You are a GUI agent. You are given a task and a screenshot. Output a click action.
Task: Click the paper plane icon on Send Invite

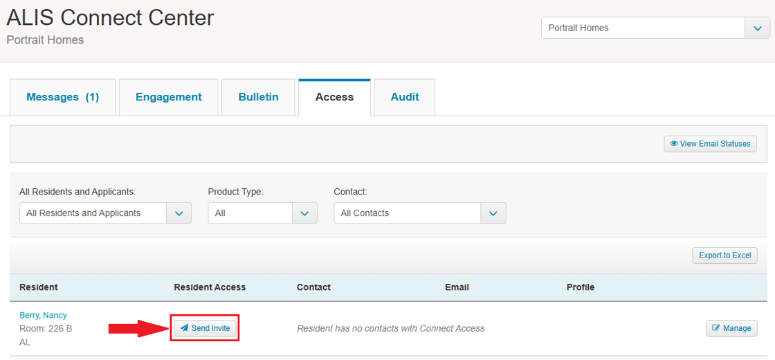click(184, 328)
